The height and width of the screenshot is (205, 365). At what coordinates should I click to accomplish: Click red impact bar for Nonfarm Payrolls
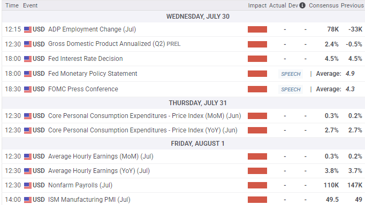pos(257,185)
